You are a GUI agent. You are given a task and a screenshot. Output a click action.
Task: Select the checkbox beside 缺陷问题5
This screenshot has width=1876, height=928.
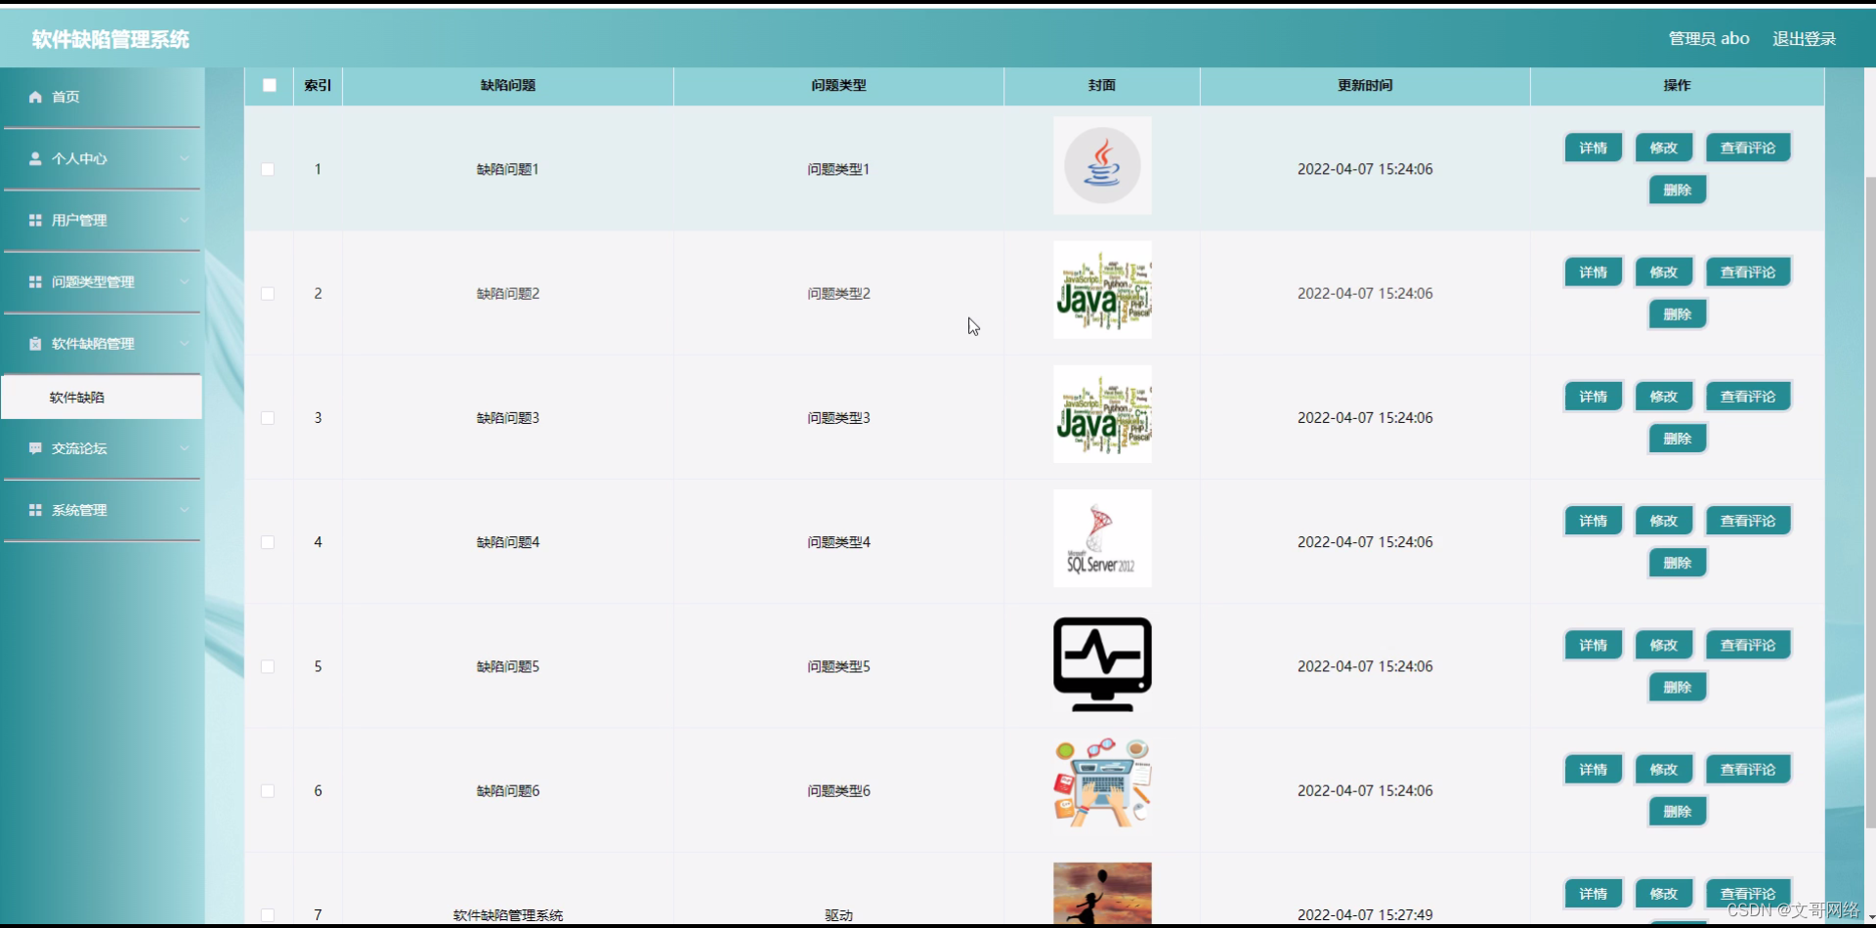click(x=269, y=666)
